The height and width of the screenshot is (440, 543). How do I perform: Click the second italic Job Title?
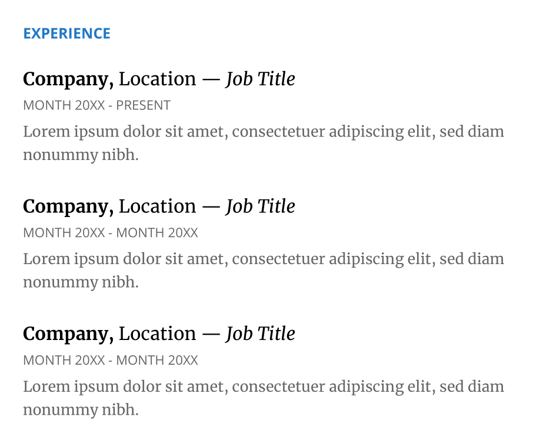coord(261,207)
